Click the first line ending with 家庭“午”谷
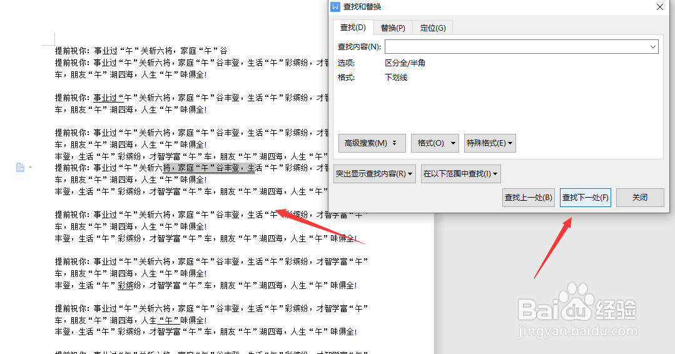 tap(141, 50)
